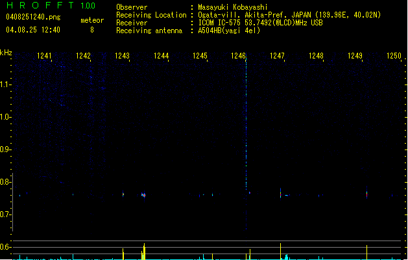Click the cyan power bump after 1247
This screenshot has height=260, width=408.
(x=287, y=257)
